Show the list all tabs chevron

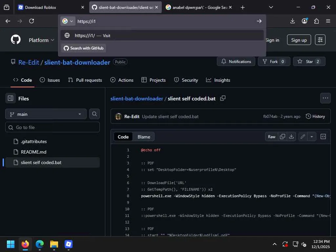271,7
